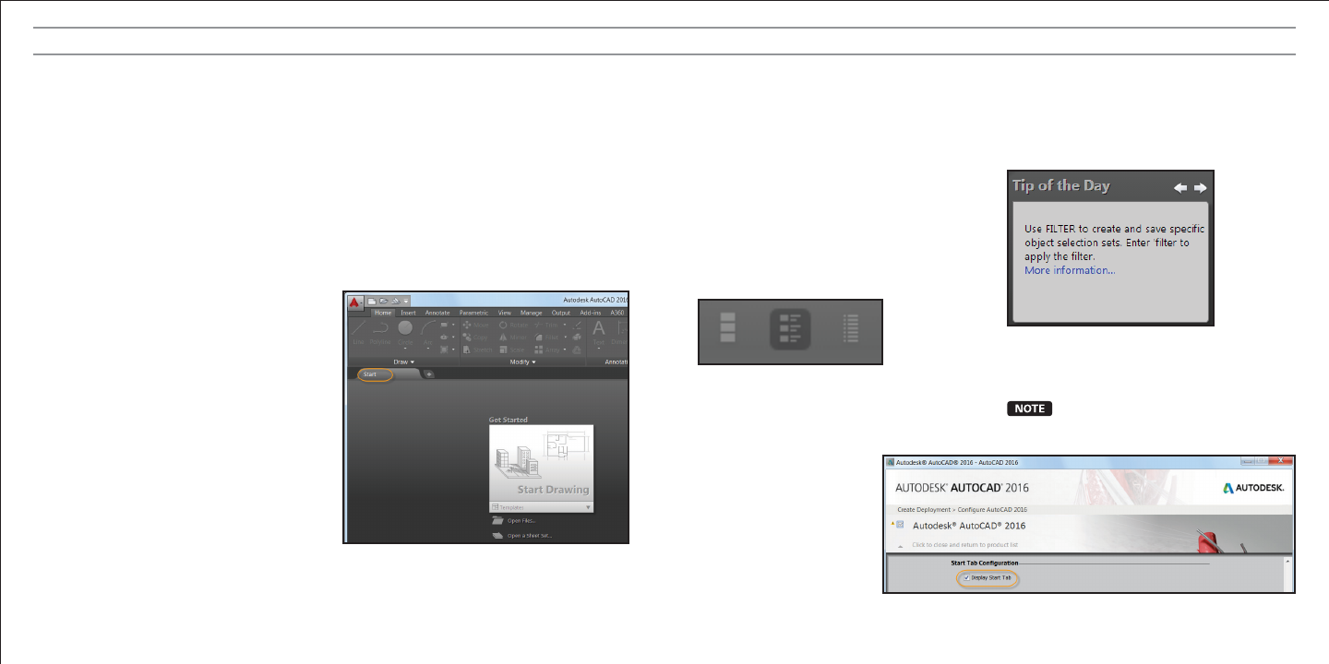Image resolution: width=1329 pixels, height=664 pixels.
Task: Click the Plot printer icon in quick access toolbar
Action: click(394, 300)
